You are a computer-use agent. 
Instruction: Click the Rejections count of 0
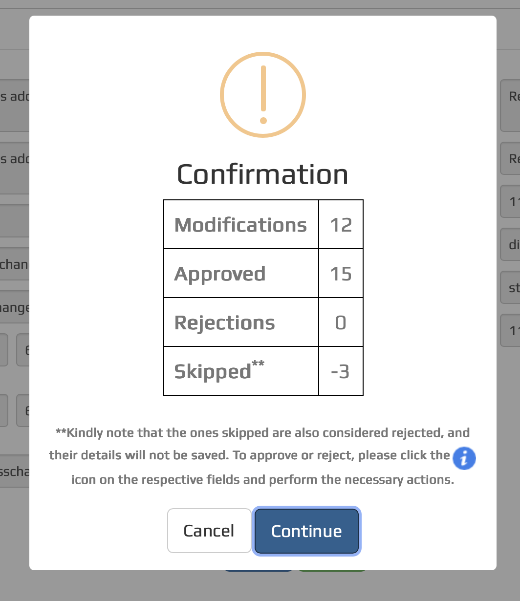point(341,322)
